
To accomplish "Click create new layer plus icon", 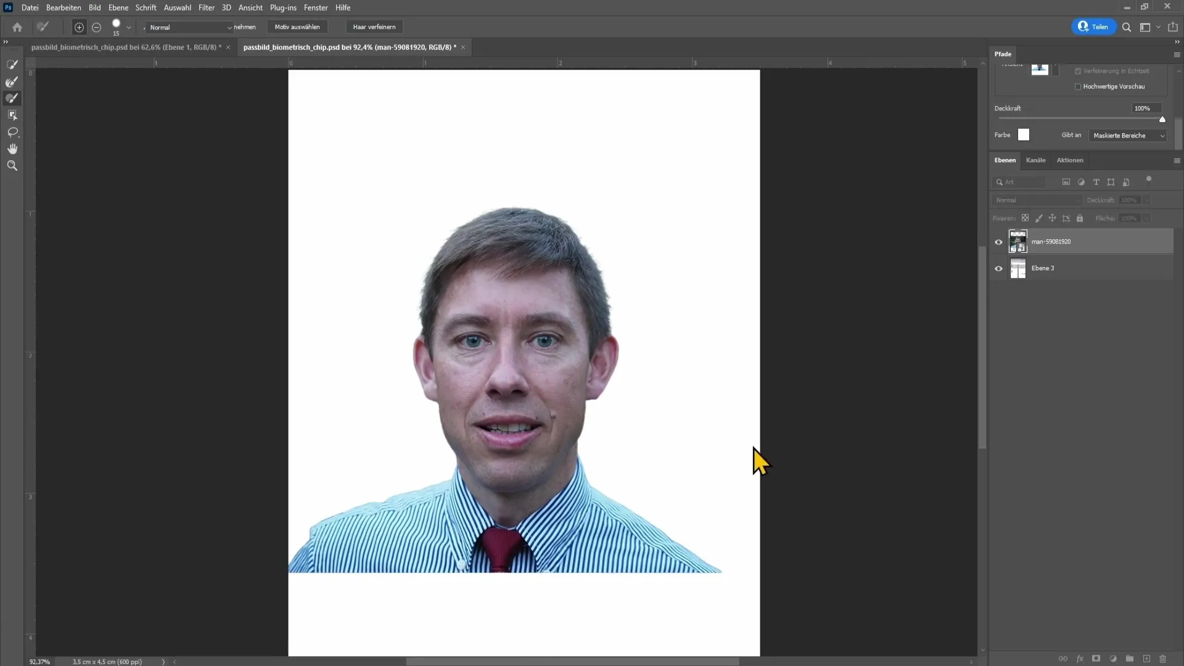I will click(1146, 659).
